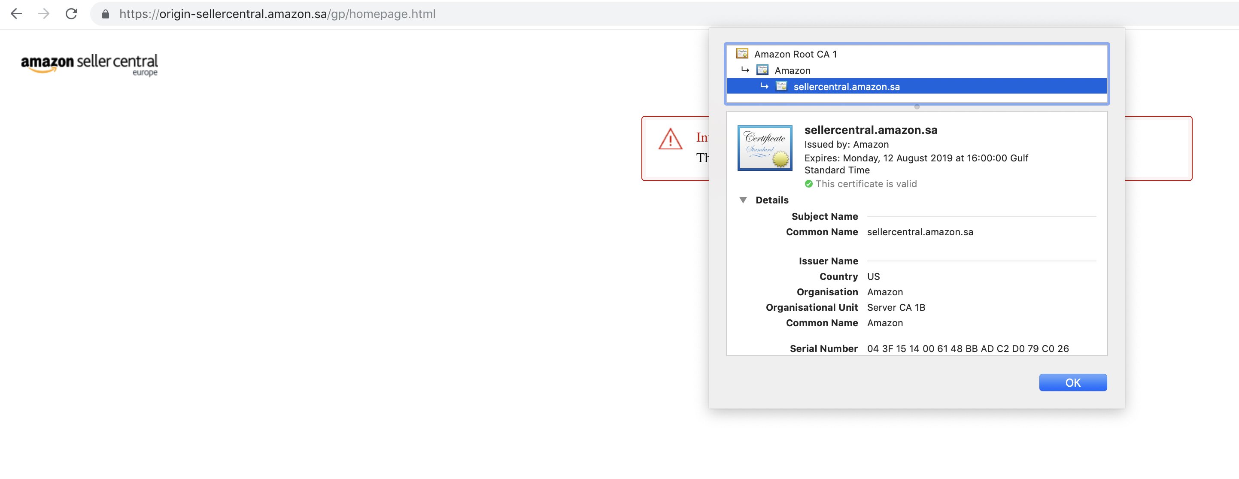
Task: Click the Issuer Name section label
Action: (828, 261)
